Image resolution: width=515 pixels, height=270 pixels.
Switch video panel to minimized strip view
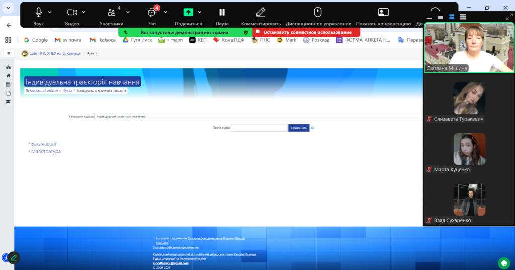[x=430, y=18]
